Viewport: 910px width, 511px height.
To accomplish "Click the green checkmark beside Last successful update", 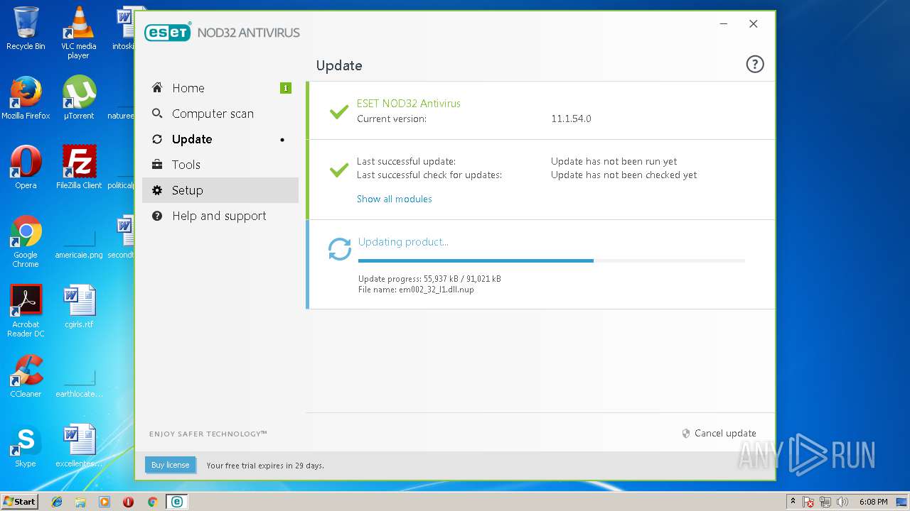I will click(x=339, y=169).
